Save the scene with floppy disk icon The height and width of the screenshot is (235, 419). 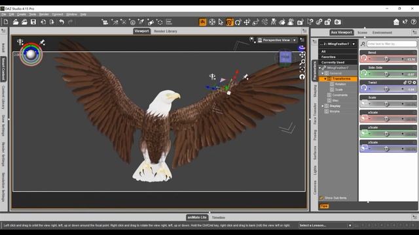33,22
